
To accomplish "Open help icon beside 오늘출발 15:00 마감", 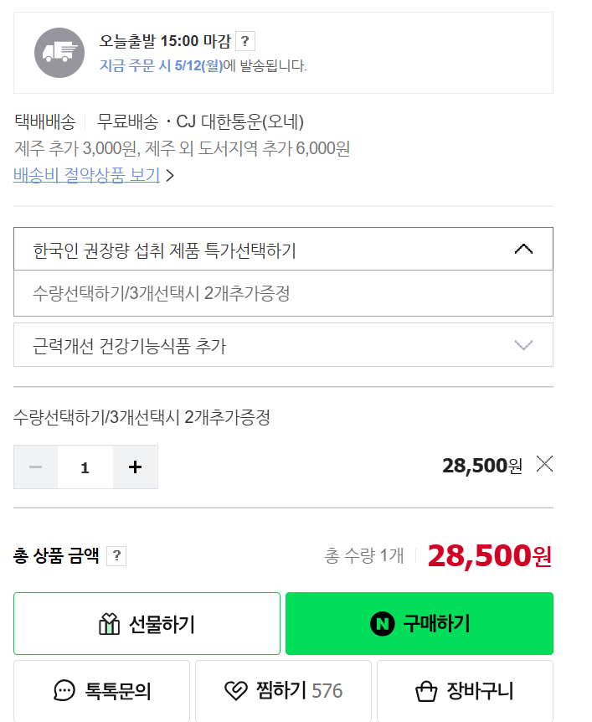I will click(245, 41).
